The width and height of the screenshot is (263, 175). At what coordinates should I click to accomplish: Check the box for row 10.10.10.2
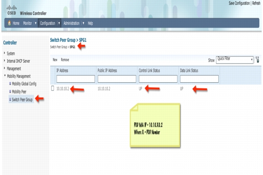[53, 88]
